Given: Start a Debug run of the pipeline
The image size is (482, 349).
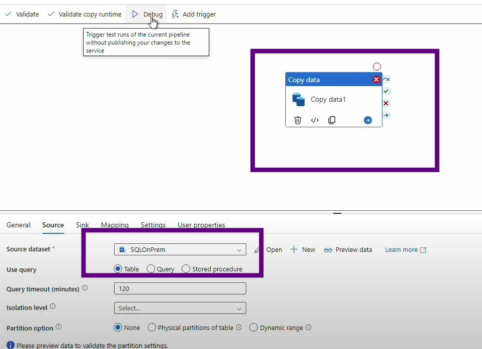Looking at the screenshot, I should coord(147,14).
